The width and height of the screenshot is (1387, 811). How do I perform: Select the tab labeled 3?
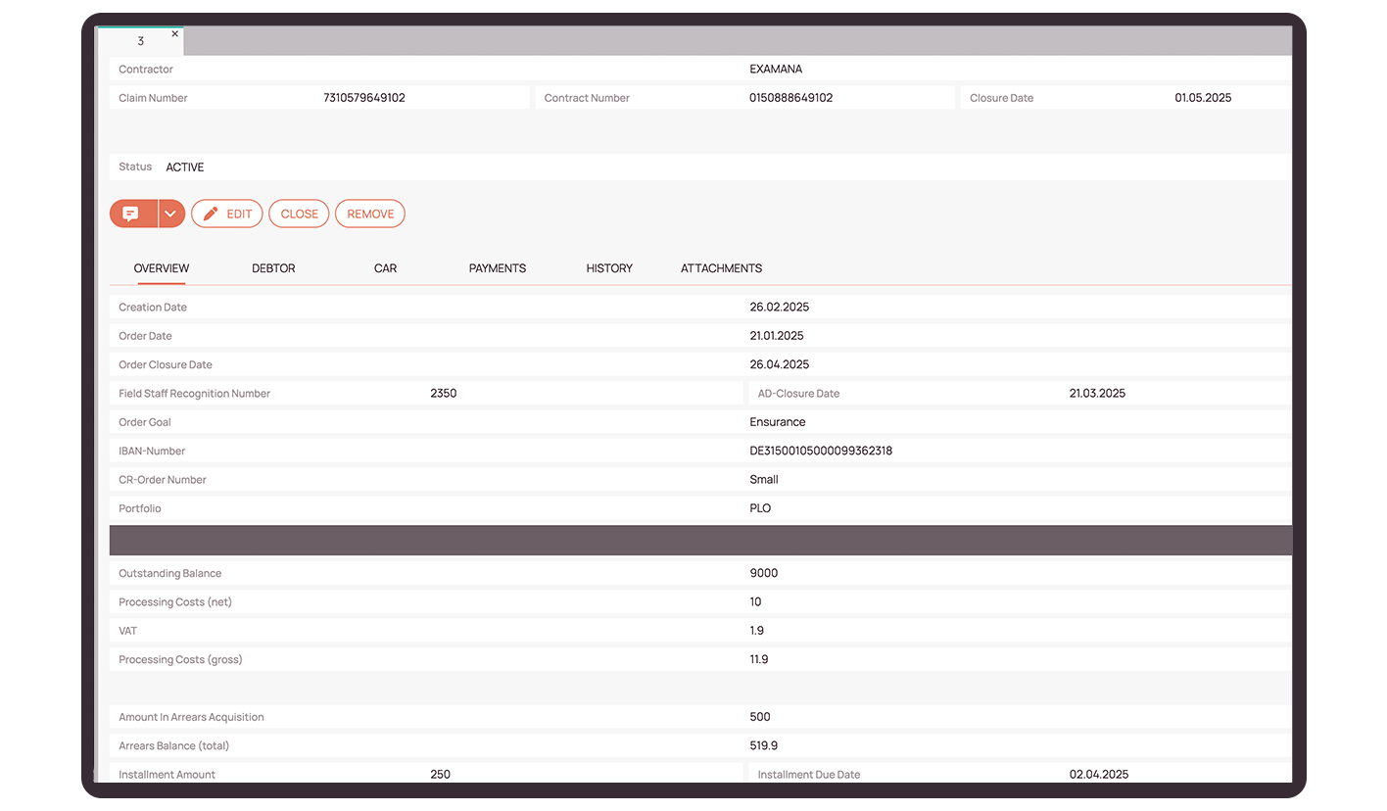[141, 41]
